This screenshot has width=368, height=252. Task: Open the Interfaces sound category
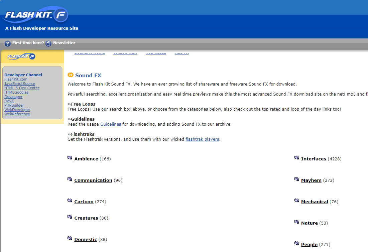(x=314, y=159)
